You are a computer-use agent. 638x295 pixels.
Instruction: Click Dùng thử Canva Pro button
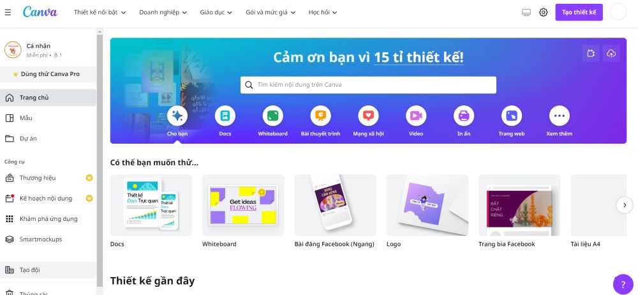tap(48, 74)
